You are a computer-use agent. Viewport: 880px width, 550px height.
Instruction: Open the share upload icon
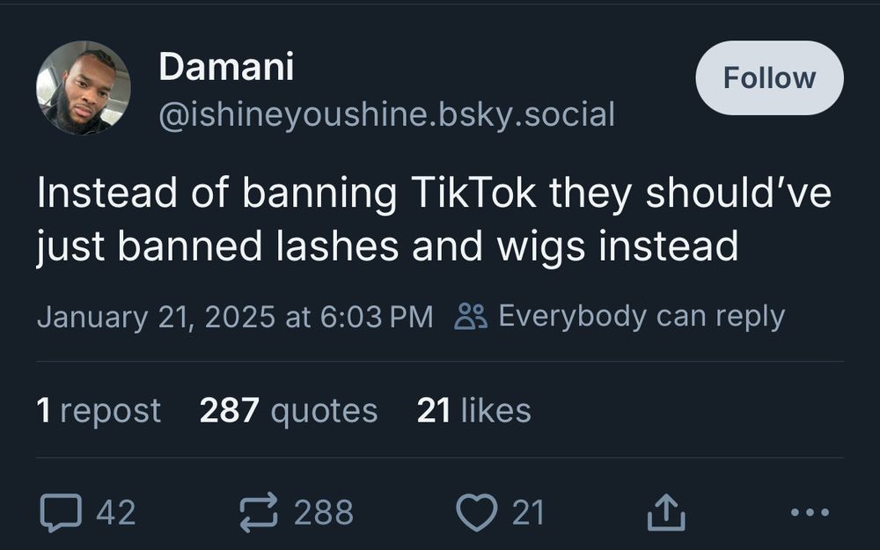pyautogui.click(x=666, y=511)
